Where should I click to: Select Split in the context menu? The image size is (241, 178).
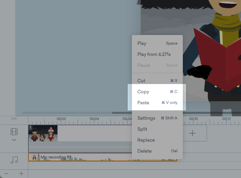tap(157, 129)
